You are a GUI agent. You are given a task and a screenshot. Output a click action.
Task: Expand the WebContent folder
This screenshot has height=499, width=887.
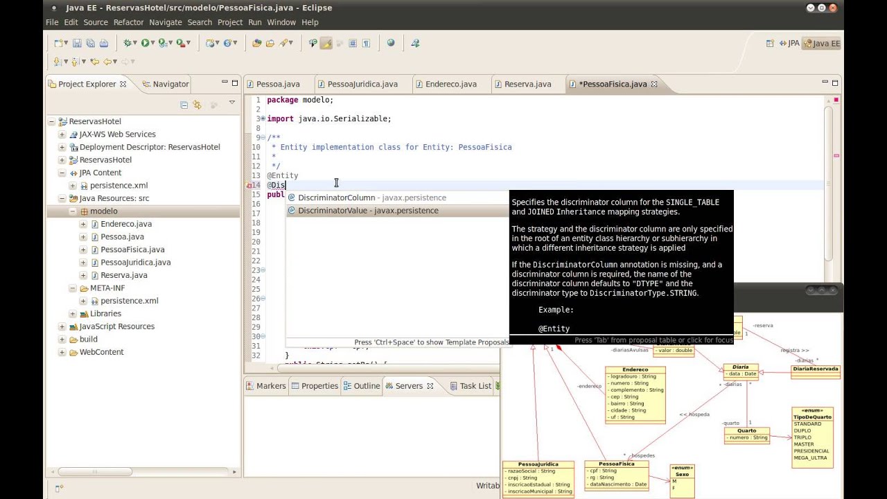[x=62, y=352]
